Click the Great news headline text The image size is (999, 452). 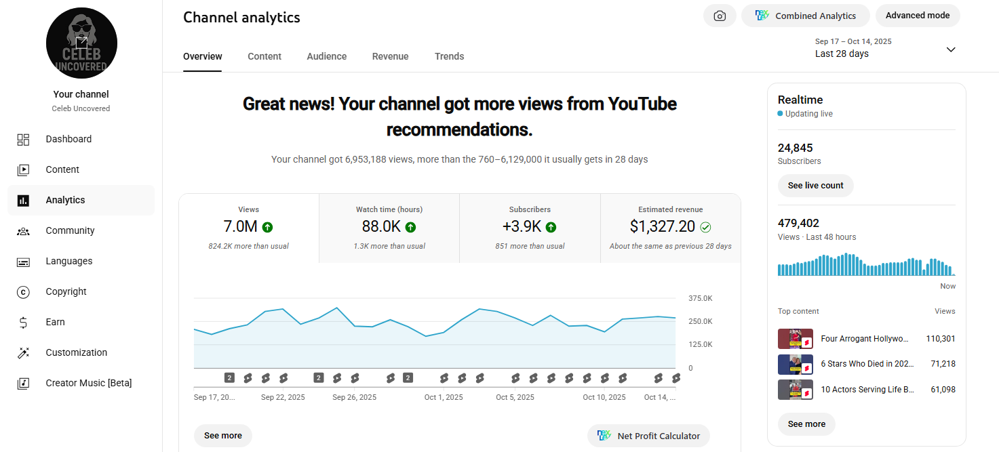tap(460, 117)
